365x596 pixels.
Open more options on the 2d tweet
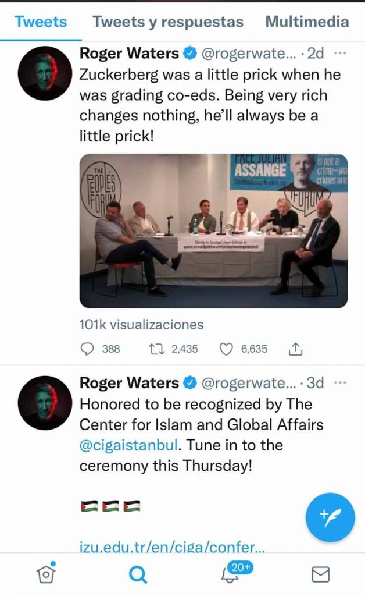pyautogui.click(x=341, y=54)
